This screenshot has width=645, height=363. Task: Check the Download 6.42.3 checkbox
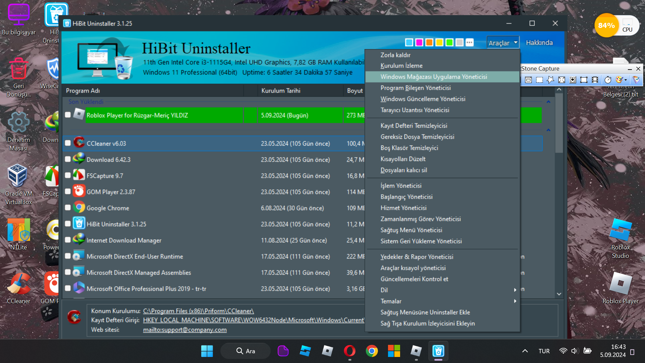coord(68,159)
